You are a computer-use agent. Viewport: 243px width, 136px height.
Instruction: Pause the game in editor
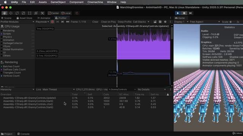[x=184, y=13]
